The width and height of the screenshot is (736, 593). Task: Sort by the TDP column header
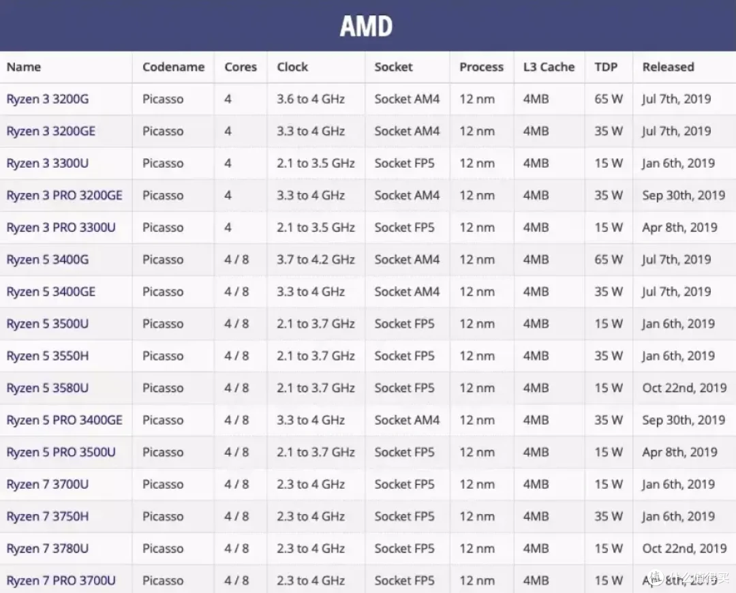coord(606,67)
